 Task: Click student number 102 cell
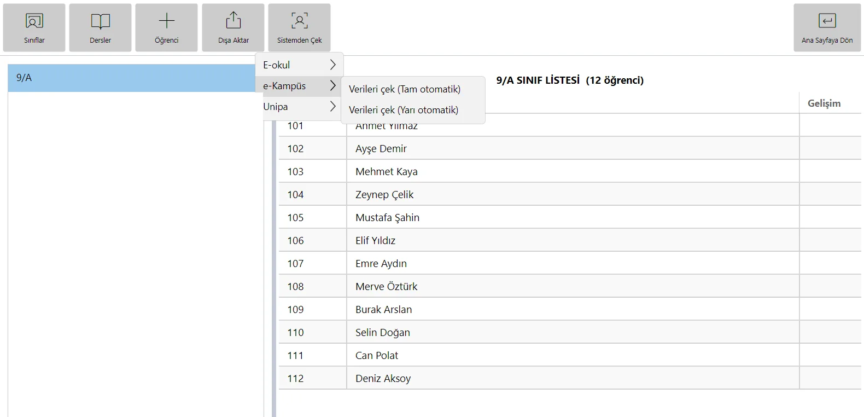point(312,148)
